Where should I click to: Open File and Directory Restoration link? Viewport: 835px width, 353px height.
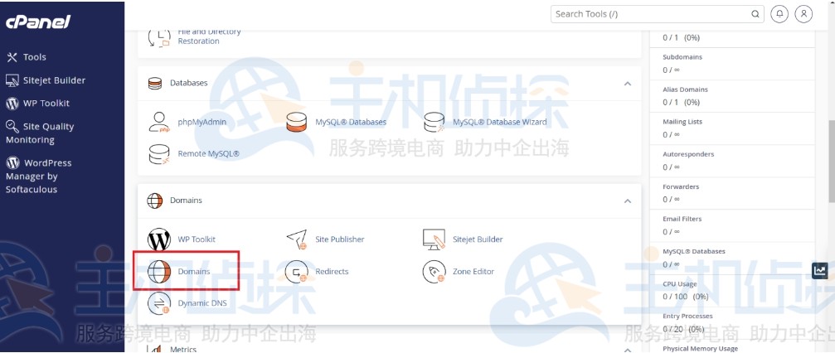pos(209,36)
